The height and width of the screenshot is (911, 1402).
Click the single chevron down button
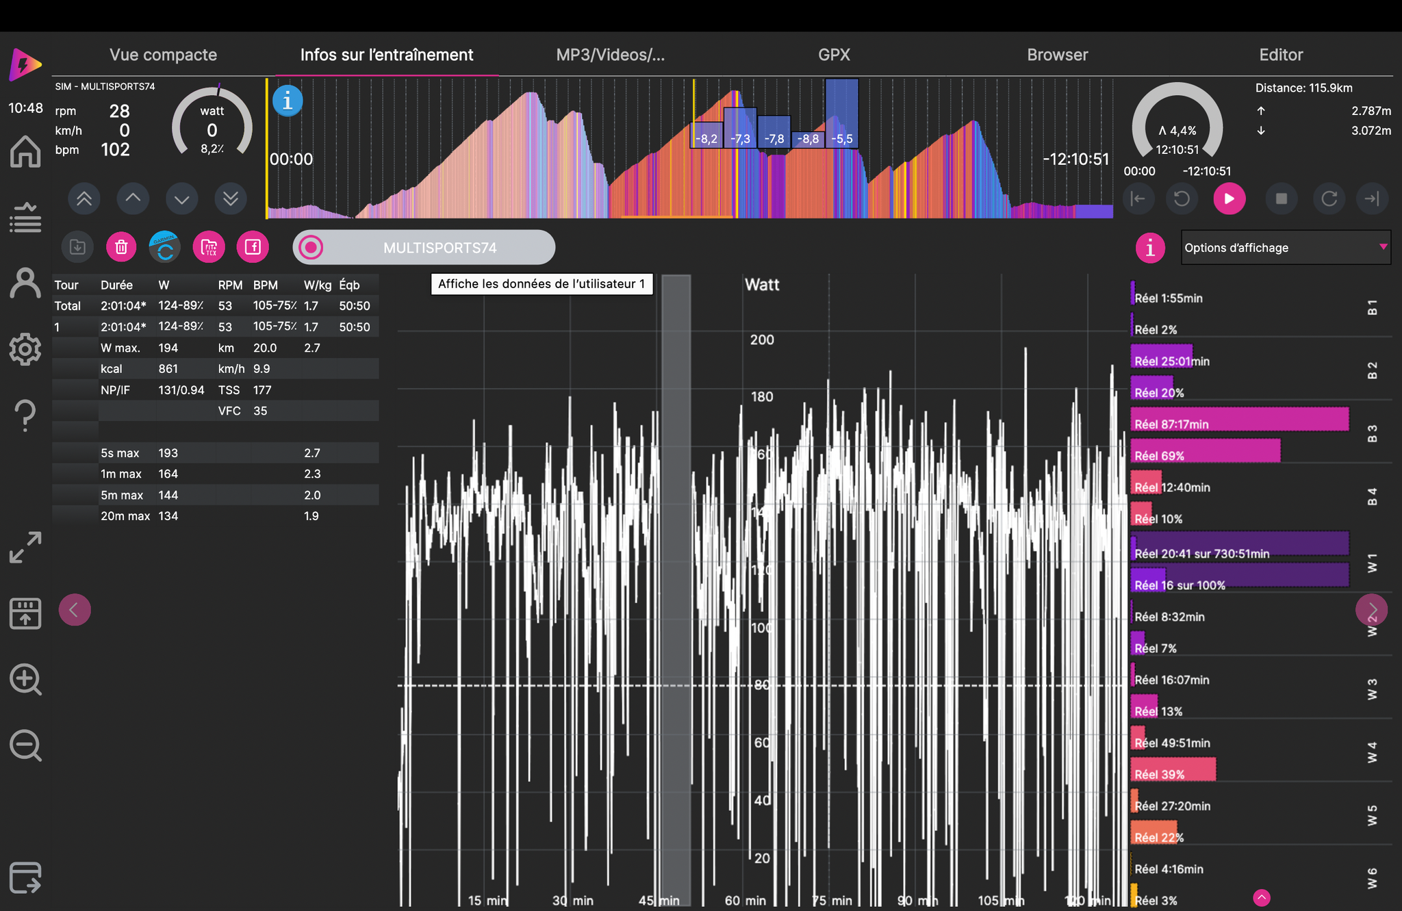pos(181,198)
